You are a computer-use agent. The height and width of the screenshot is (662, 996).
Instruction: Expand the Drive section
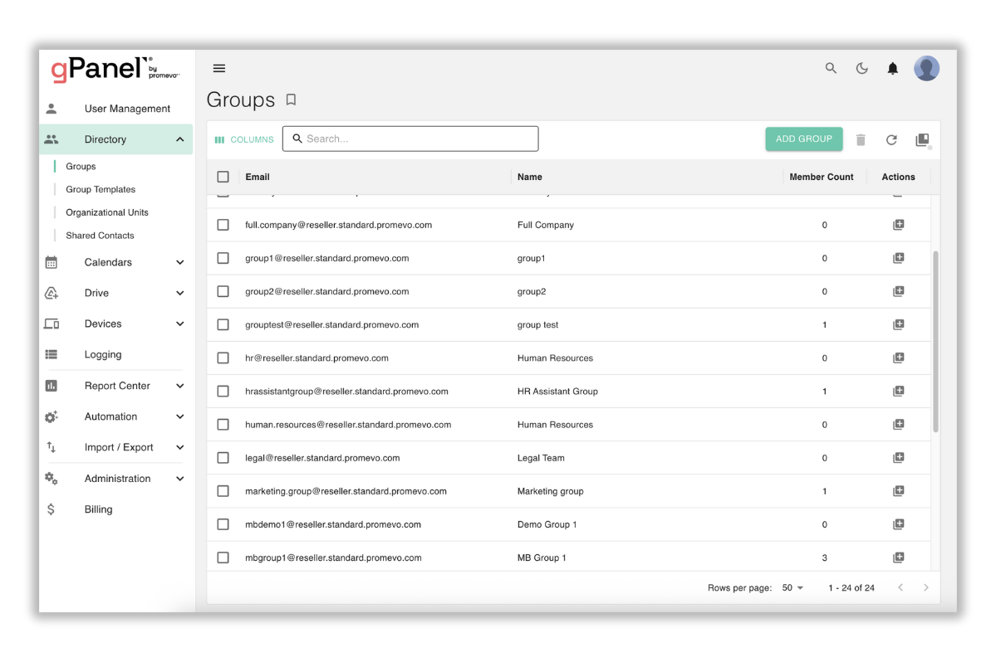click(179, 293)
